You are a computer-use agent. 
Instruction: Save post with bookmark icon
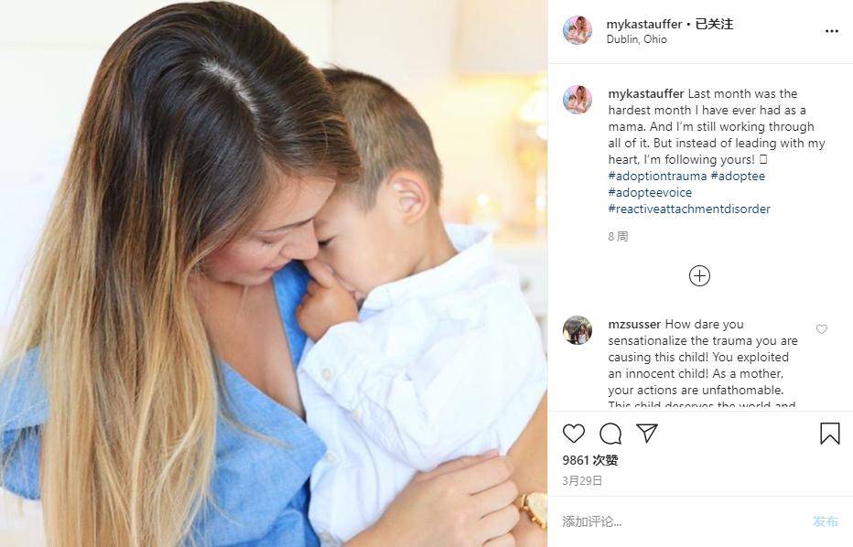(829, 434)
